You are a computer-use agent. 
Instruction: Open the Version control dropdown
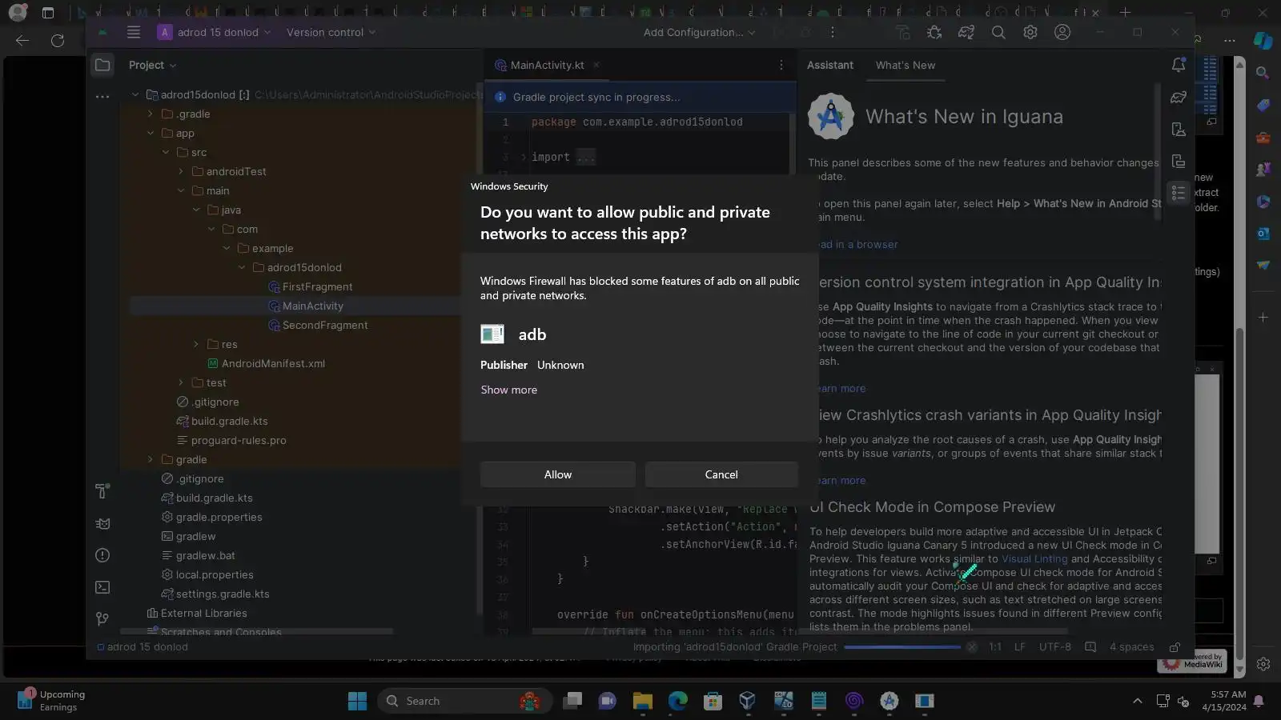(x=331, y=32)
